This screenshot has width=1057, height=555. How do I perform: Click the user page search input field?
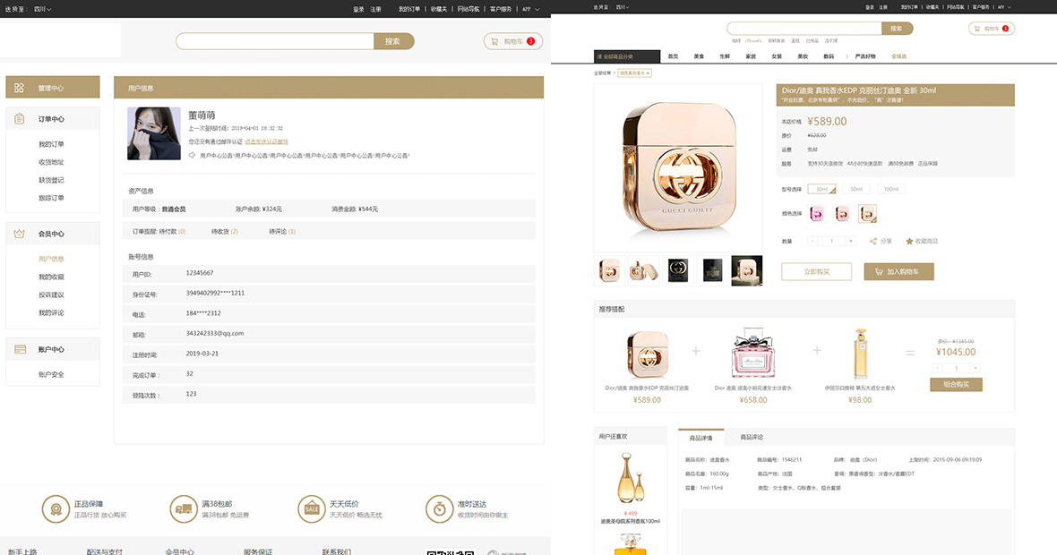(x=275, y=41)
